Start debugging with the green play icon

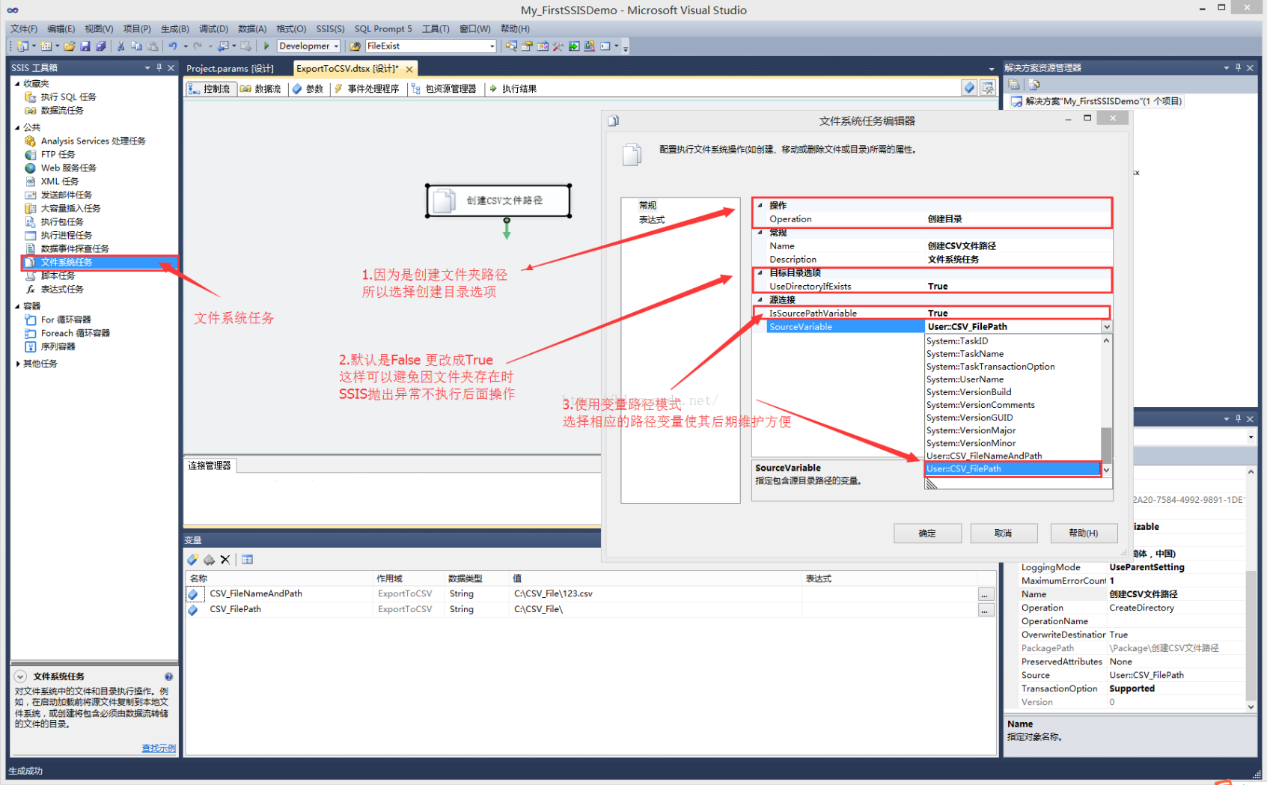point(266,46)
